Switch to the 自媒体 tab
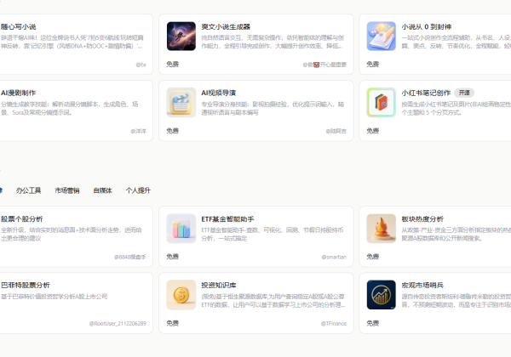This screenshot has width=511, height=357. (x=103, y=190)
